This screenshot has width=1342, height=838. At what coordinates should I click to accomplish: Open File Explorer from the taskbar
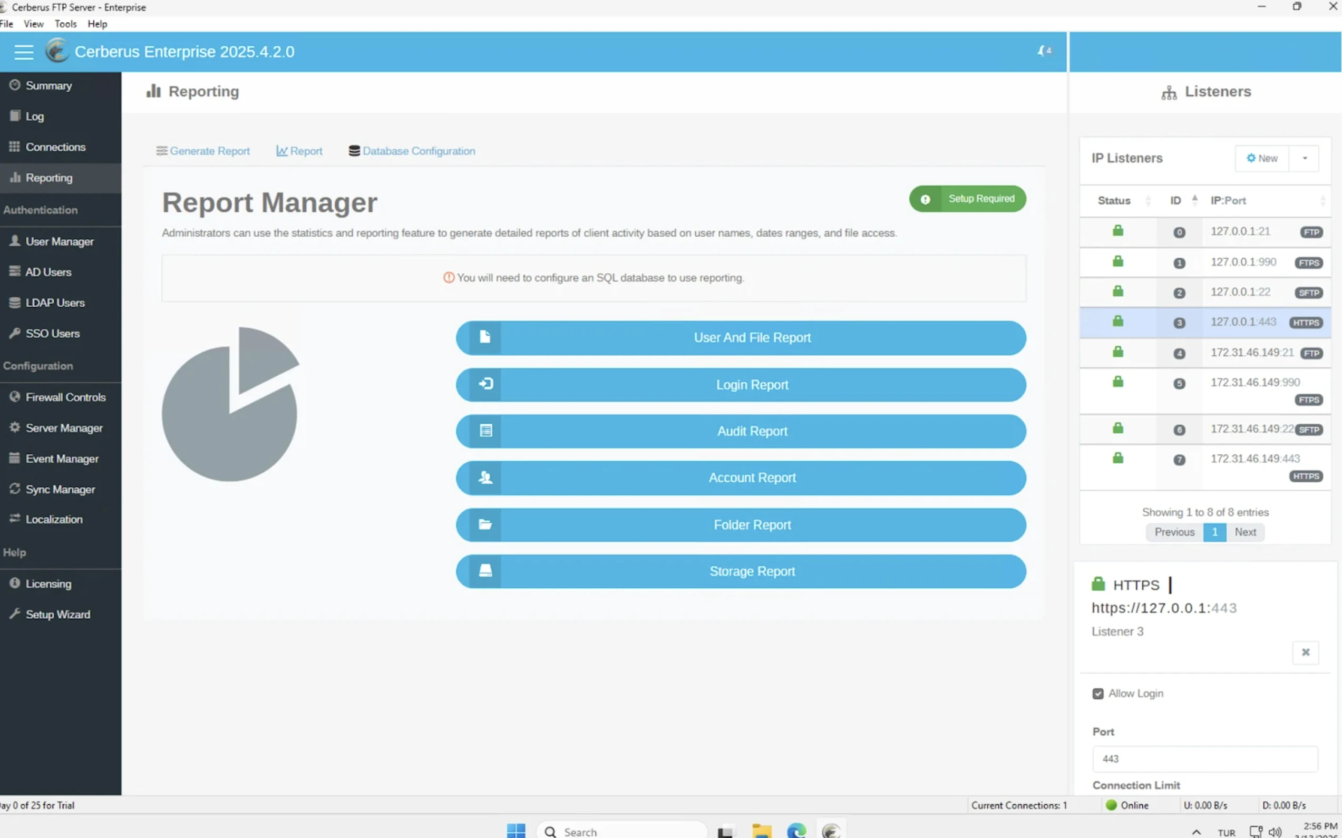[x=762, y=831]
